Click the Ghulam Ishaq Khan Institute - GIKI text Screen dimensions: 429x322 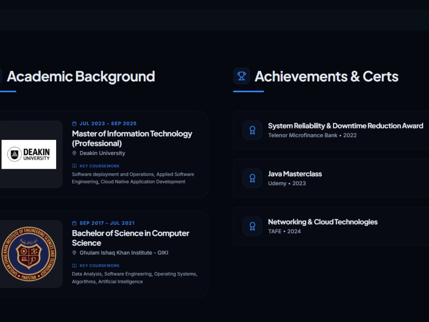coord(124,253)
